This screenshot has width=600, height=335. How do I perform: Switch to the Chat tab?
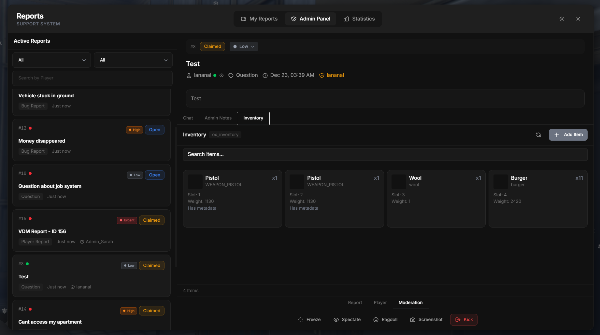click(188, 118)
